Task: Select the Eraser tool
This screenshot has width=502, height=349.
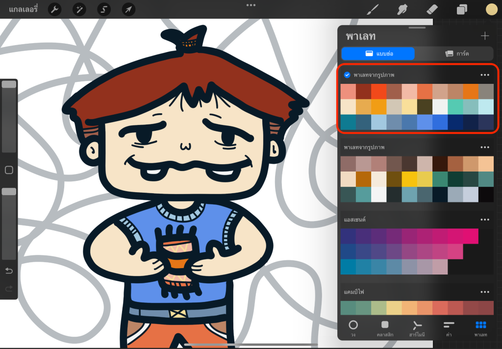Action: [x=432, y=9]
